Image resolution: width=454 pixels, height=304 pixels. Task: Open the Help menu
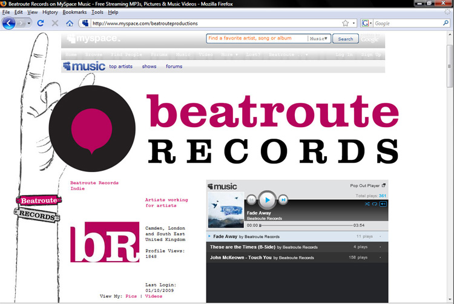(x=113, y=12)
